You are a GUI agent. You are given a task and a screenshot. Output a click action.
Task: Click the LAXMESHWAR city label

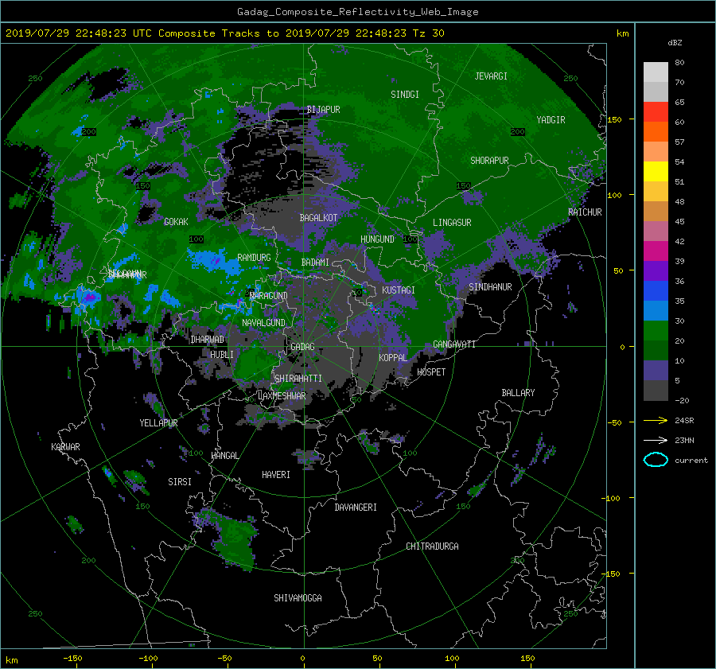(282, 396)
